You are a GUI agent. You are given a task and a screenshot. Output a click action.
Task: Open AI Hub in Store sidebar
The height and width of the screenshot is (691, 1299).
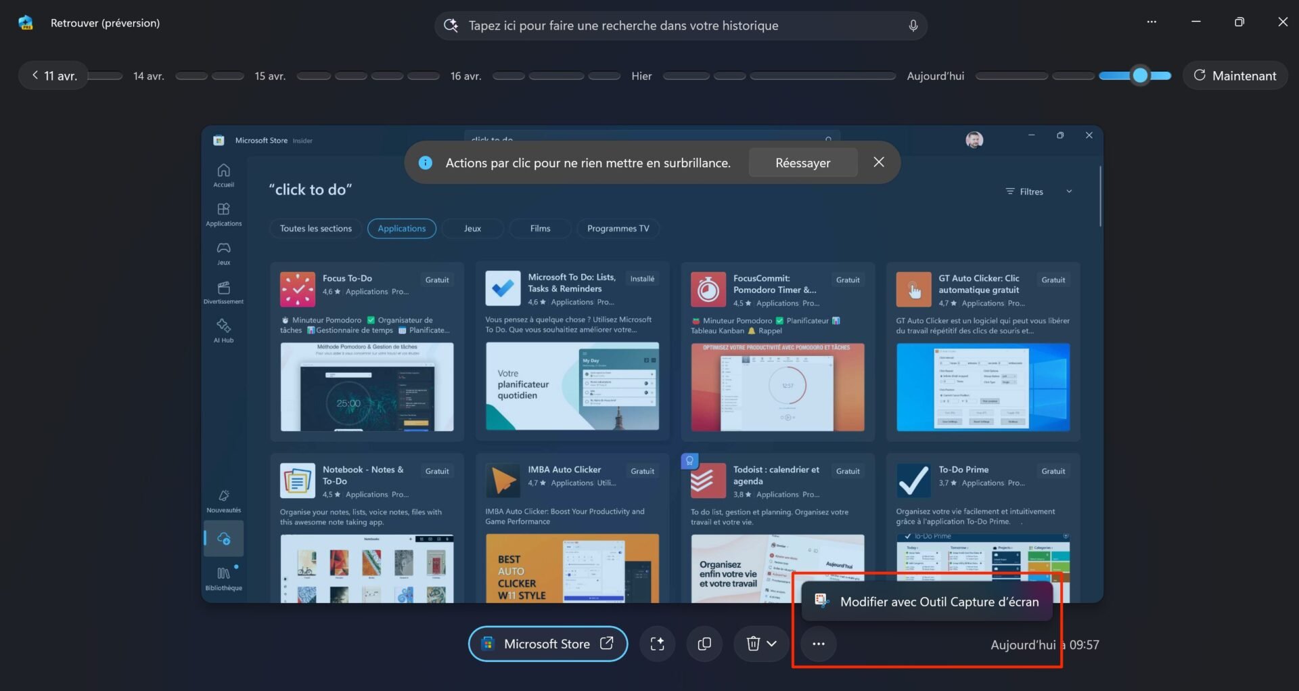click(x=223, y=331)
